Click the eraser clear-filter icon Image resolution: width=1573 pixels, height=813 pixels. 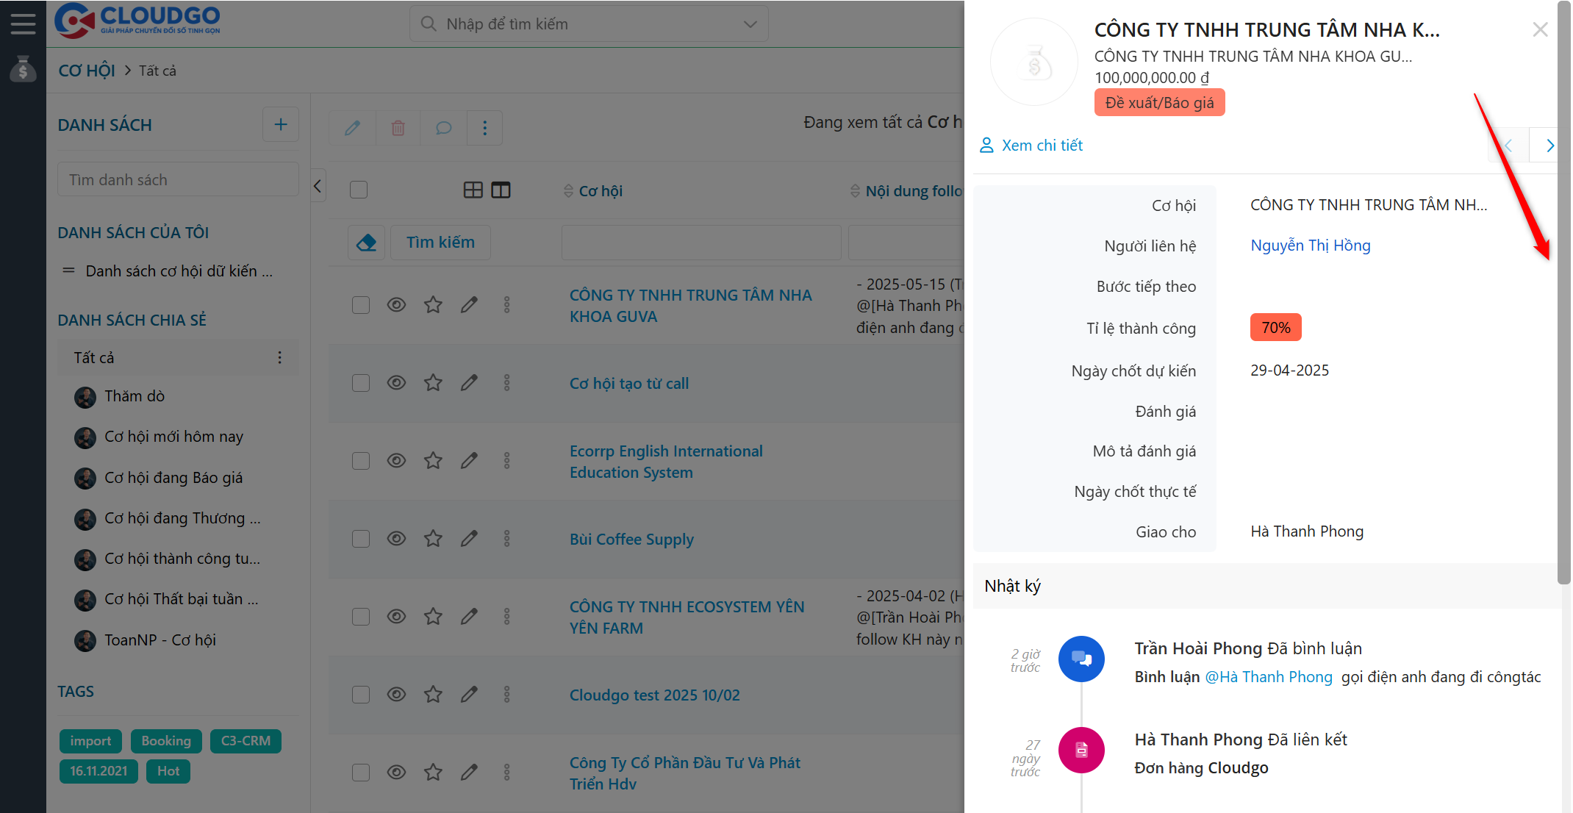pyautogui.click(x=366, y=243)
